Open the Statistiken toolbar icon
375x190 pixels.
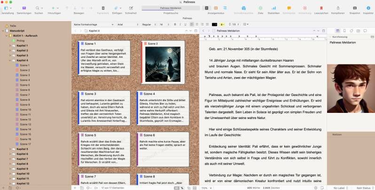[273, 8]
